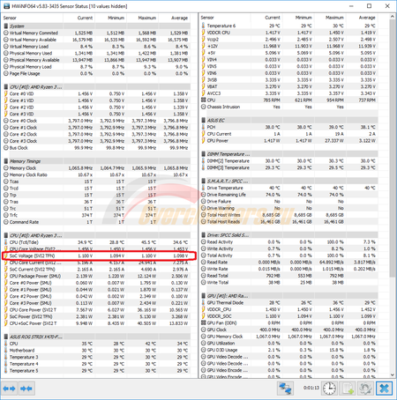Click the icon beside Chassis Intrusion
397x400 pixels.
(x=204, y=107)
